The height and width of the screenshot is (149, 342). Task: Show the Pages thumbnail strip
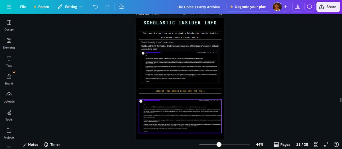point(282,144)
